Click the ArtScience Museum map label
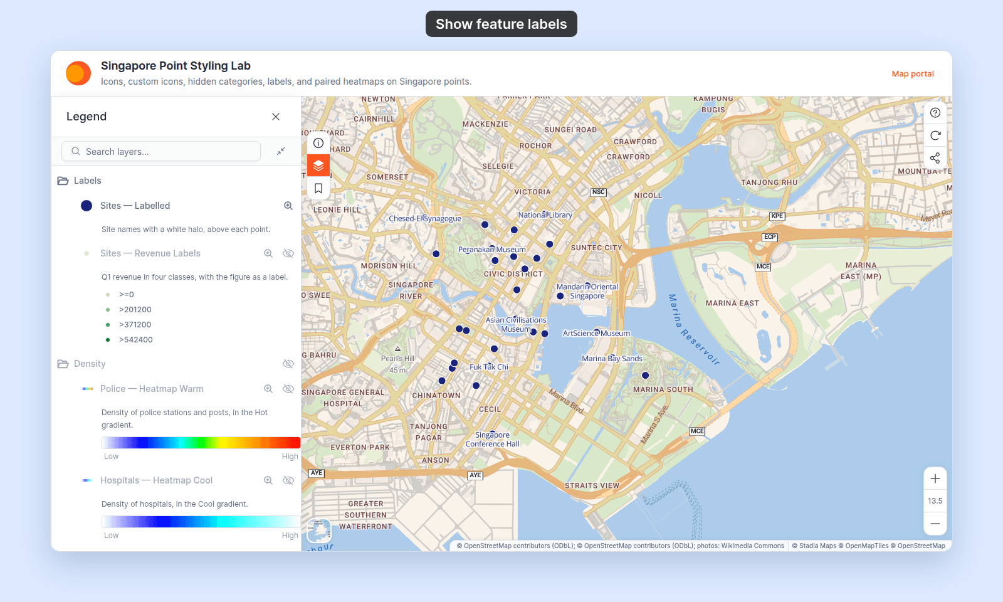The height and width of the screenshot is (602, 1003). (x=596, y=334)
